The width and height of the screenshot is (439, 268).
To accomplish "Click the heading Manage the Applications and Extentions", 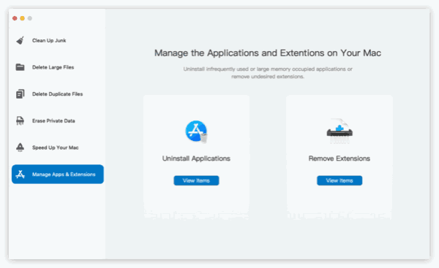I will pos(268,53).
